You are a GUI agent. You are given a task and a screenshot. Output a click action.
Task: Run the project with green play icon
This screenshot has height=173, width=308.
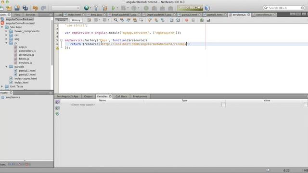click(113, 8)
